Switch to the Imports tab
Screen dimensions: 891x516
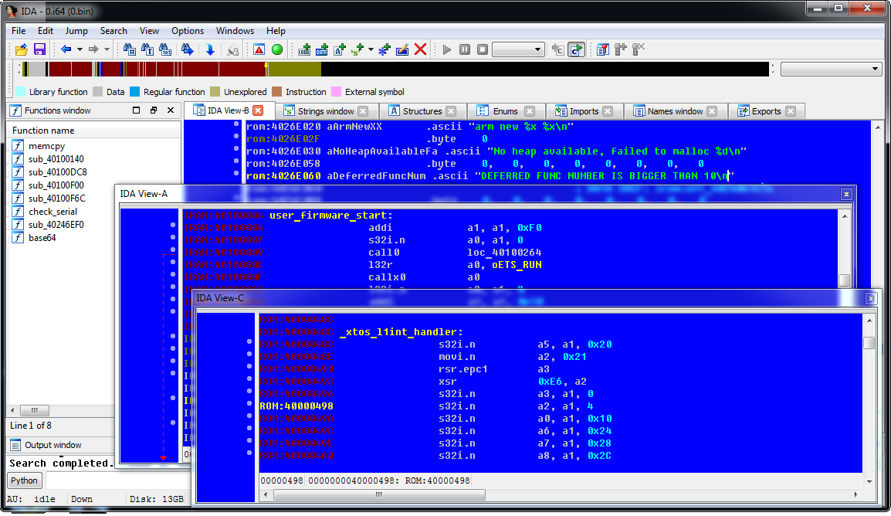coord(584,111)
